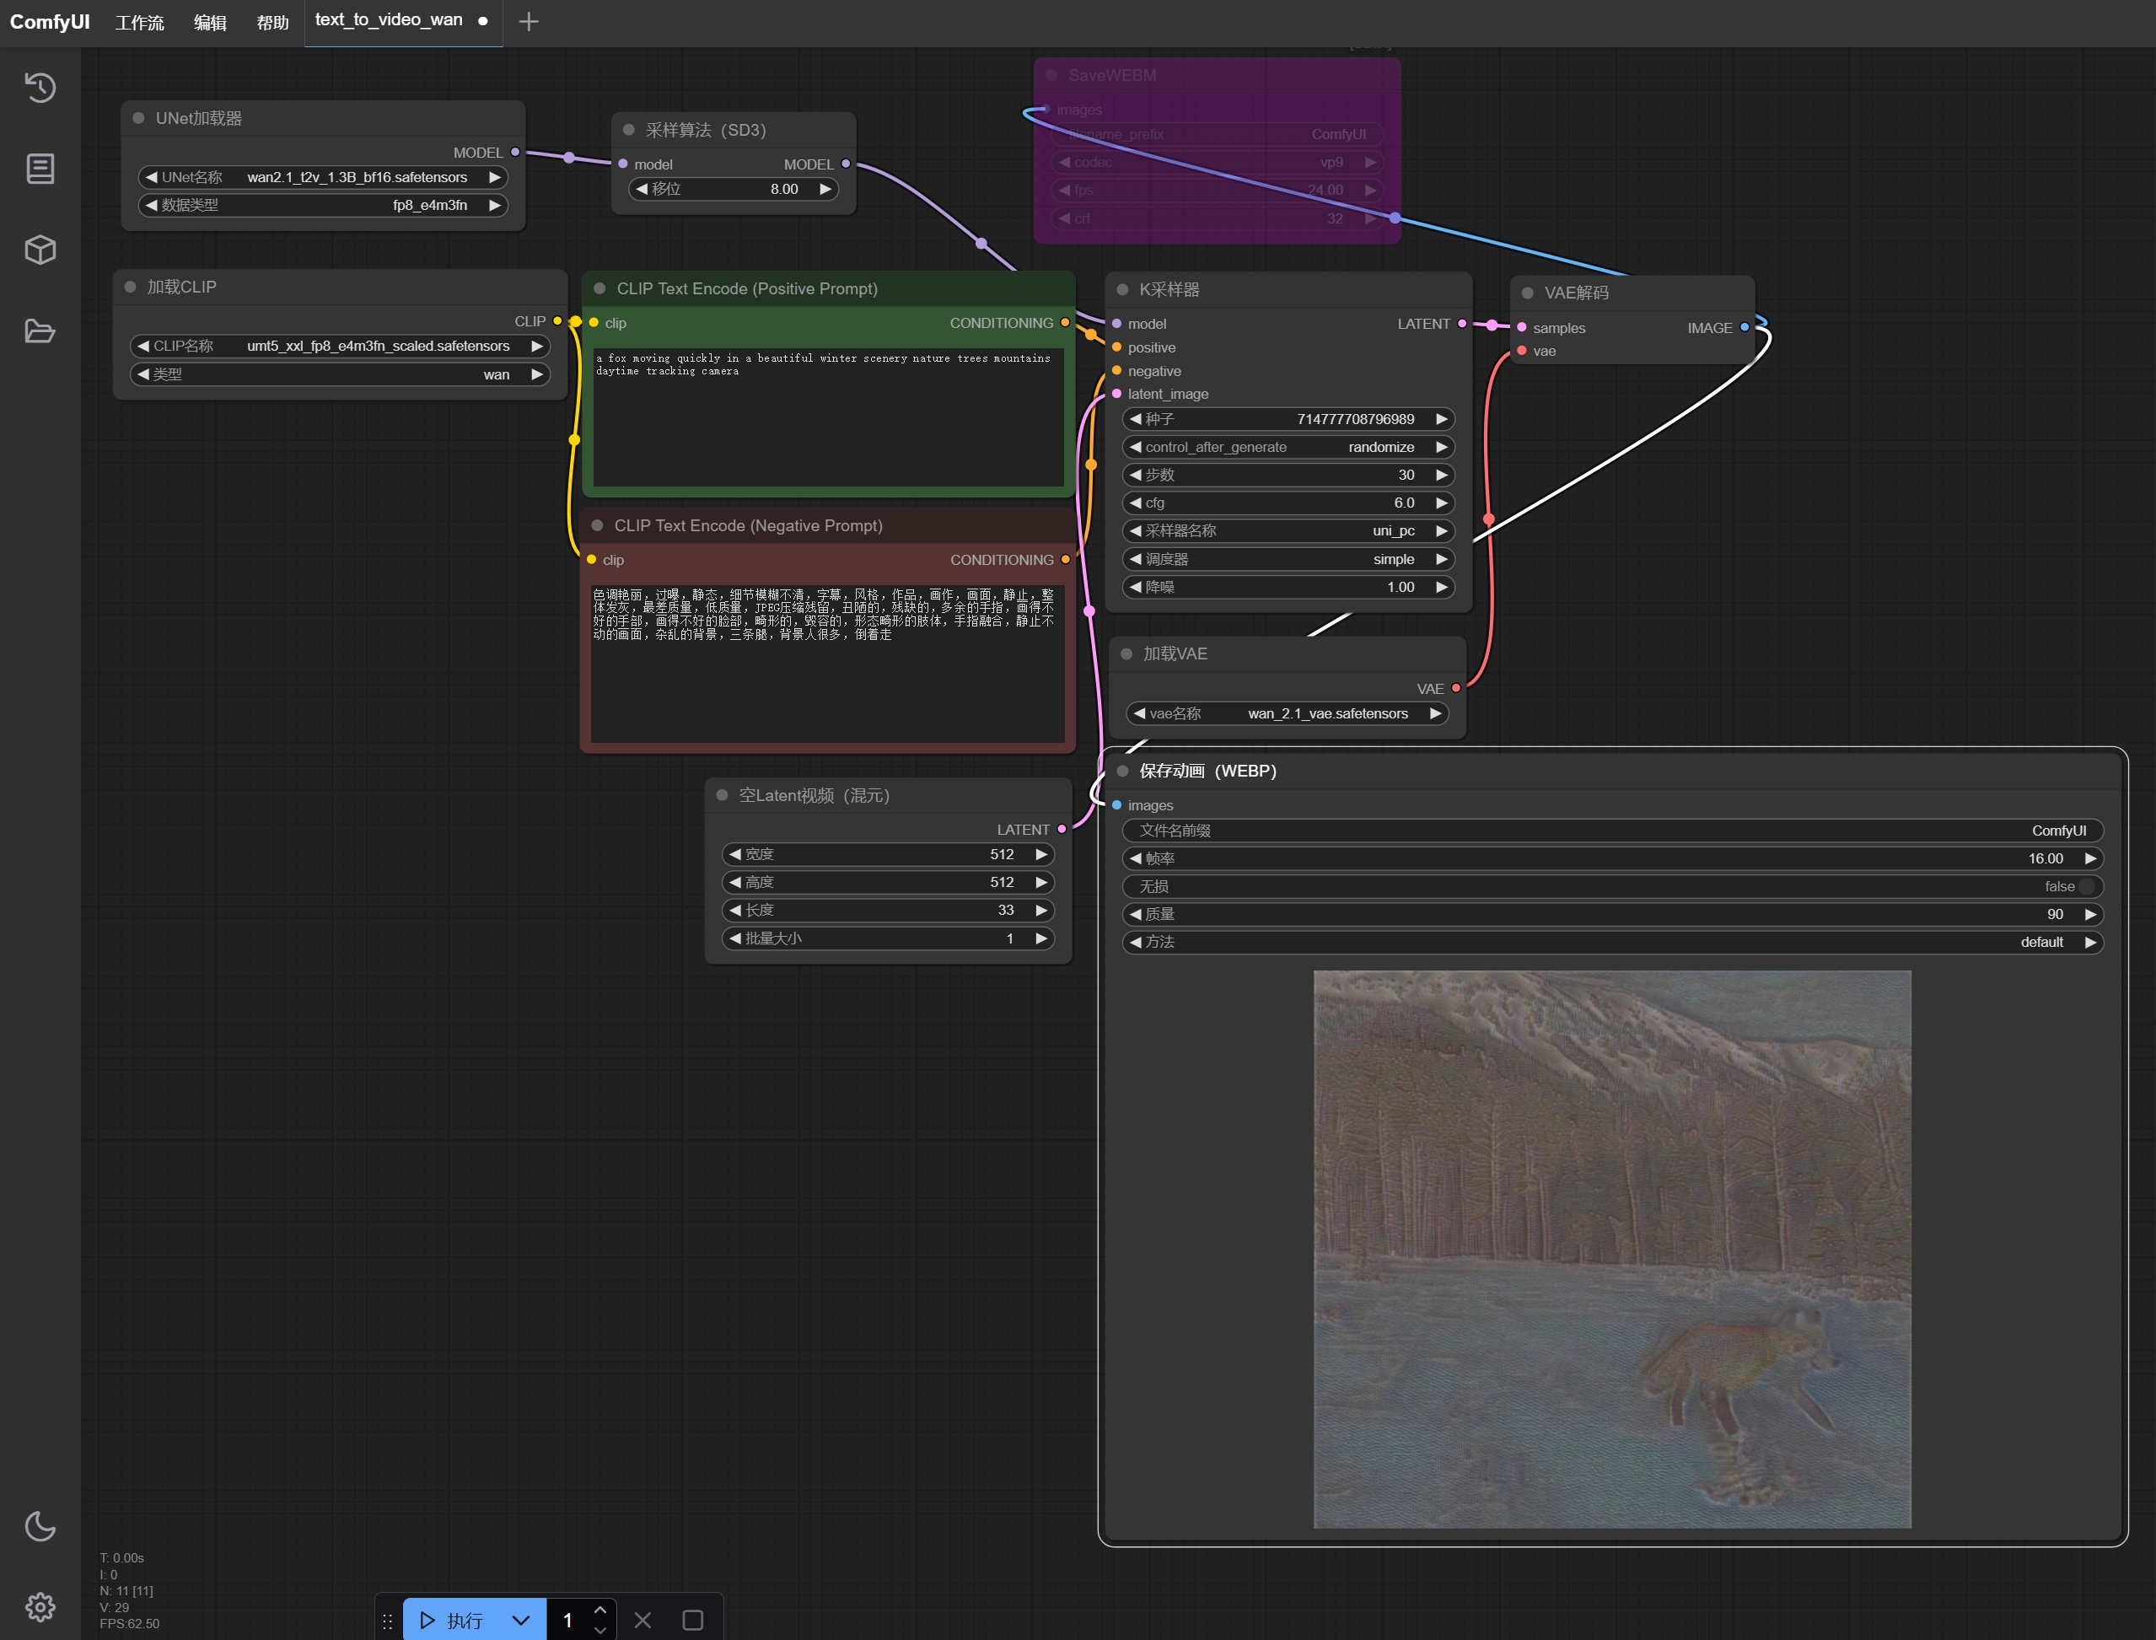2156x1640 pixels.
Task: Toggle the 无损 lossless switch
Action: pos(2086,886)
